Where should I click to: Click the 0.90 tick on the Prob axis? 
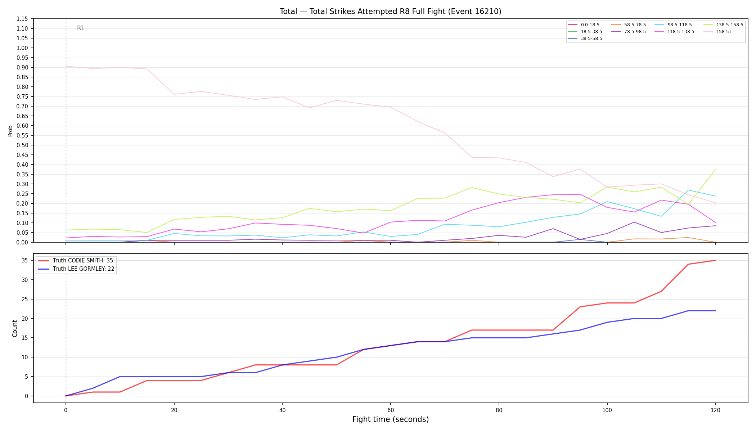(22, 67)
